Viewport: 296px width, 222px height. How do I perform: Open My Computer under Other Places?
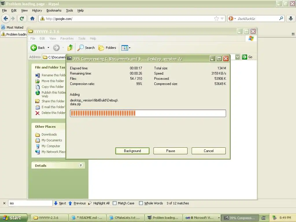tap(48, 146)
